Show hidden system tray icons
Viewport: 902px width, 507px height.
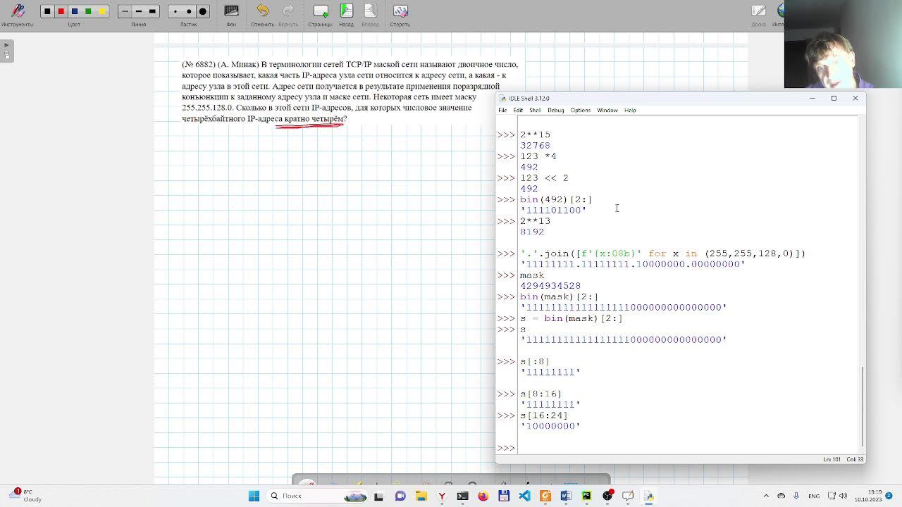click(x=766, y=496)
